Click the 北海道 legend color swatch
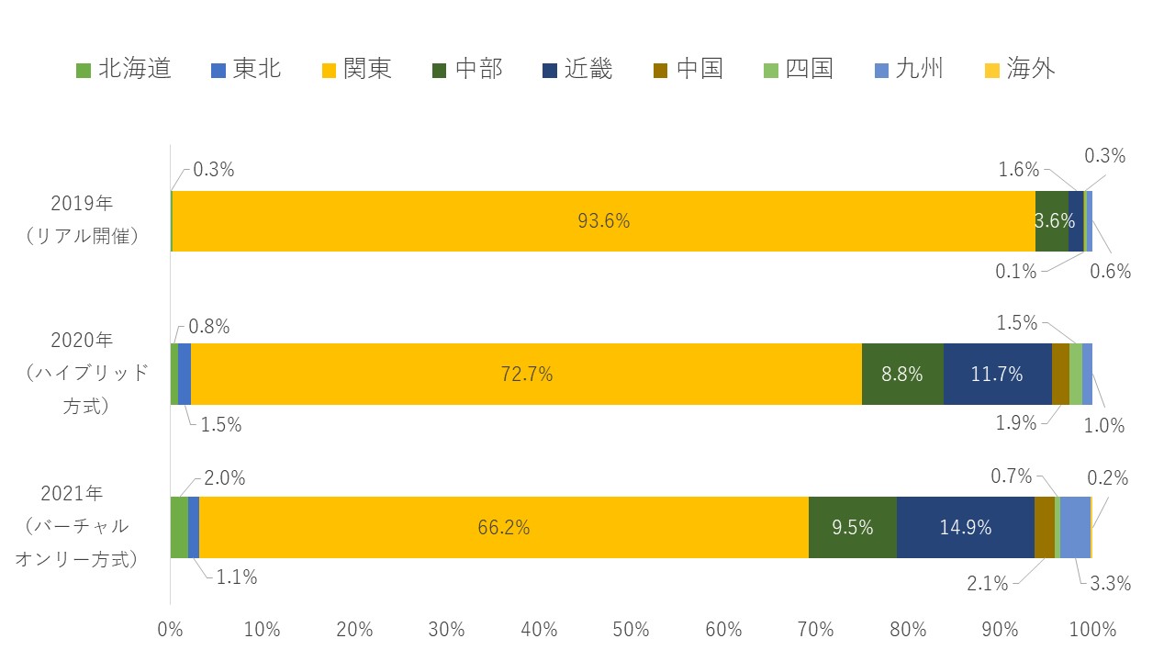The height and width of the screenshot is (661, 1175). [x=83, y=69]
